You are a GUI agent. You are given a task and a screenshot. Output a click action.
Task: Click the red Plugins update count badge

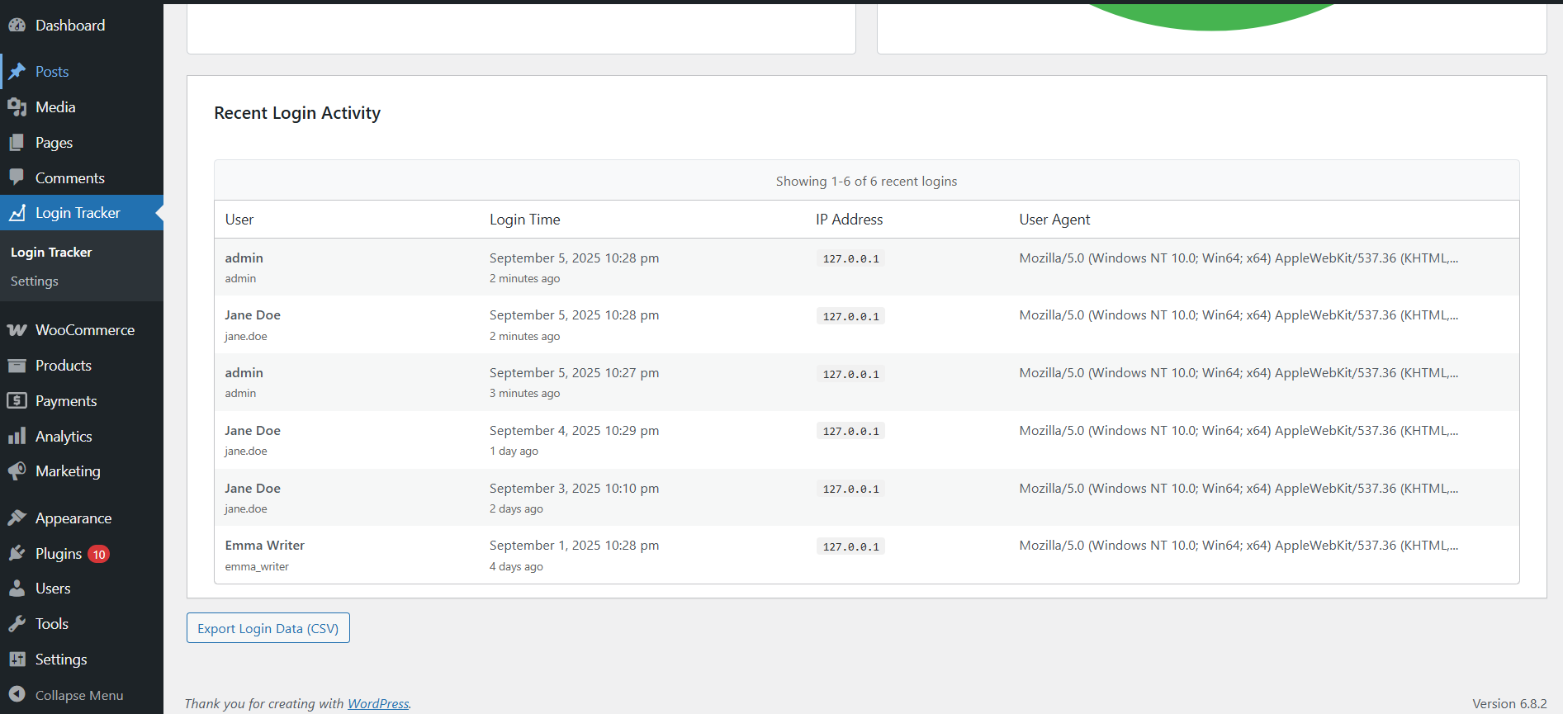(99, 554)
